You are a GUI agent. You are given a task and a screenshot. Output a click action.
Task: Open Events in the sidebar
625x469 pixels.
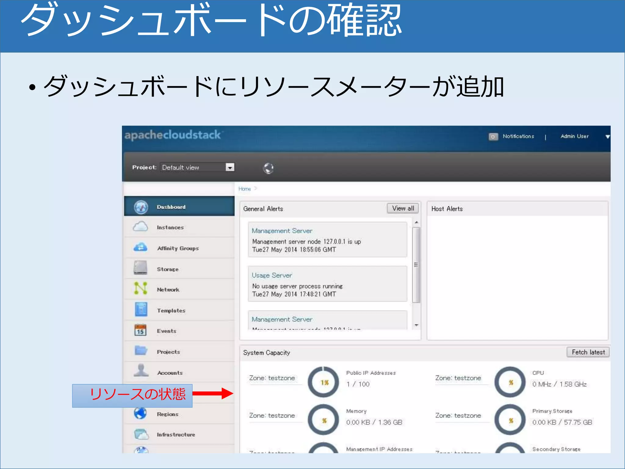point(179,331)
